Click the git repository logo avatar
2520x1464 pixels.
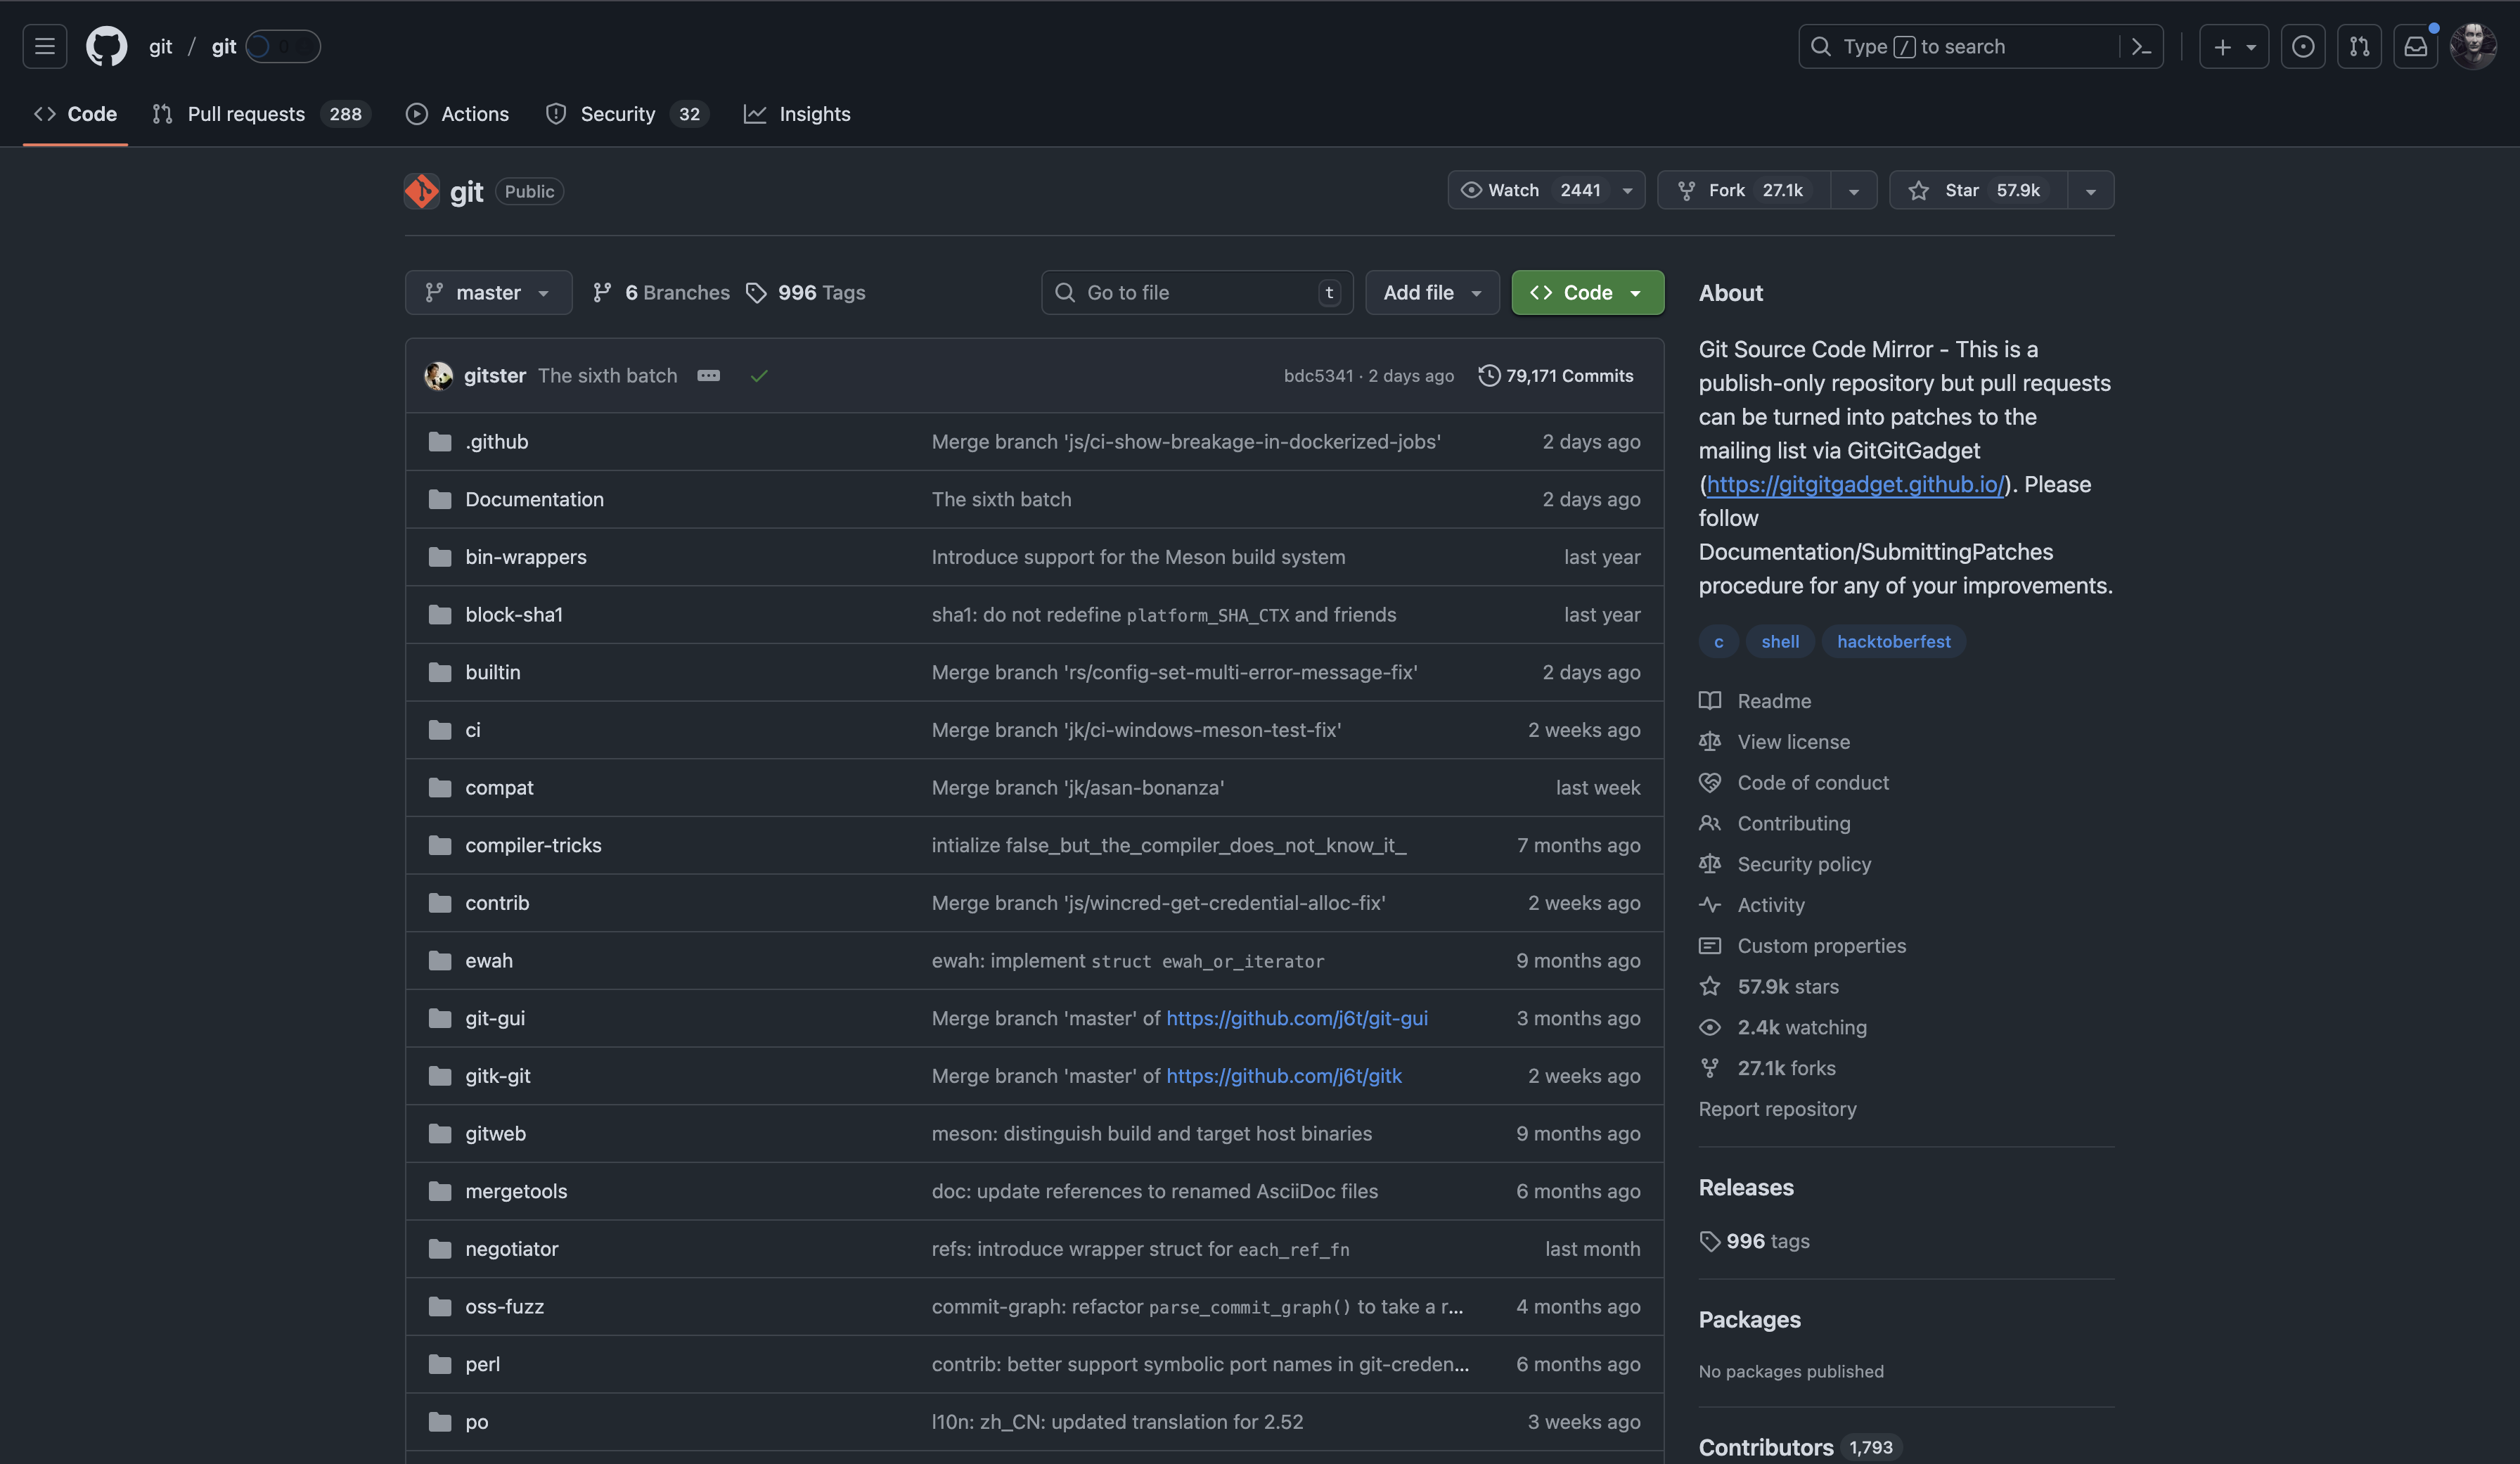(421, 190)
